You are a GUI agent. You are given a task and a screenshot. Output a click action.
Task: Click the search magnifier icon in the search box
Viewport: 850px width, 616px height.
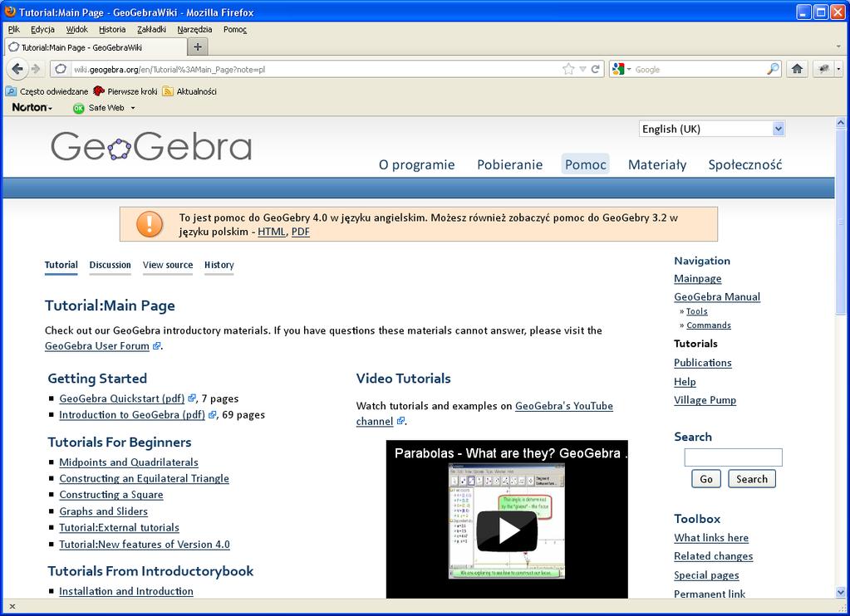tap(773, 69)
